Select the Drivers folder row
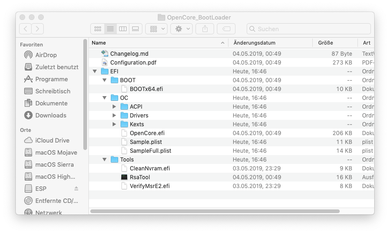The height and width of the screenshot is (234, 390). tap(232, 116)
